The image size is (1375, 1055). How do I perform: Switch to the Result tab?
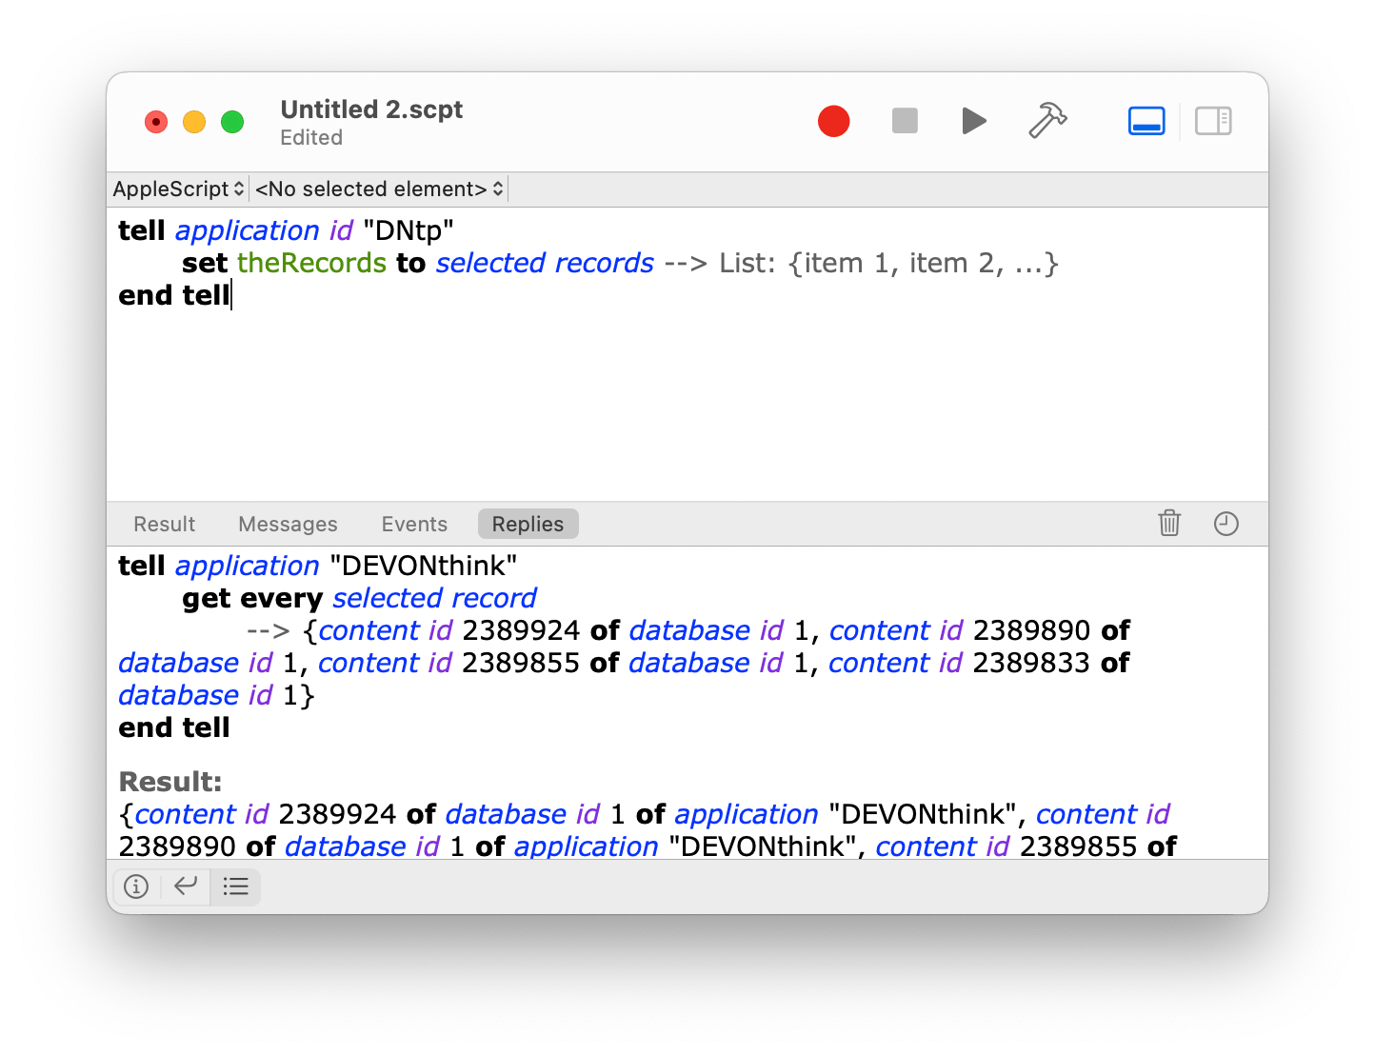(164, 525)
